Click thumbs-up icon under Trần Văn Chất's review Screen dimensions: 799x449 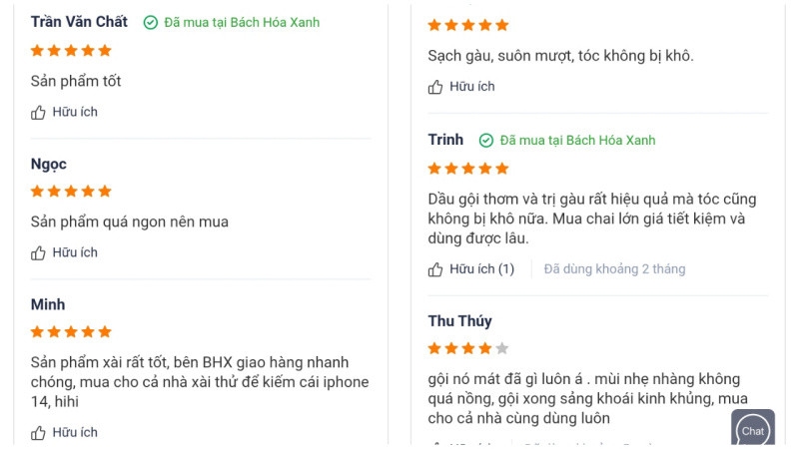[x=38, y=112]
